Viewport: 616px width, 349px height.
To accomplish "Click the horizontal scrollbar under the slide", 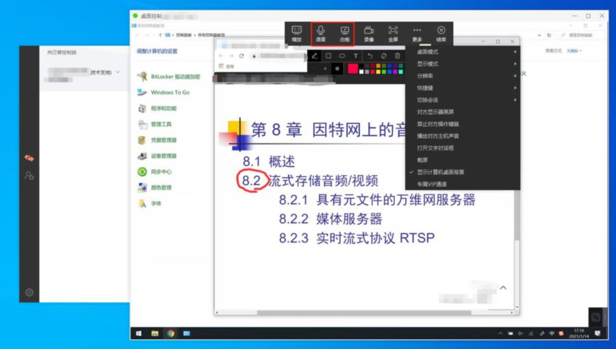I will (364, 313).
